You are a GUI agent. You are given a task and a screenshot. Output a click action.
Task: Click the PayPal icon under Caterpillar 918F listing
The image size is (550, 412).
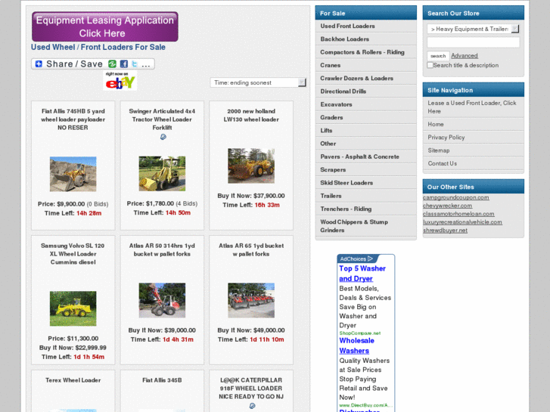(x=252, y=406)
